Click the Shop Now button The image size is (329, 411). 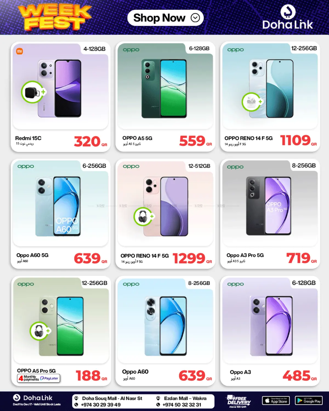pyautogui.click(x=165, y=18)
